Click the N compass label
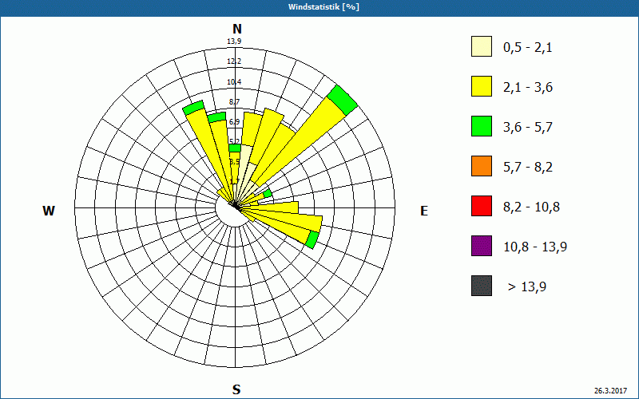639x399 pixels. pos(236,29)
